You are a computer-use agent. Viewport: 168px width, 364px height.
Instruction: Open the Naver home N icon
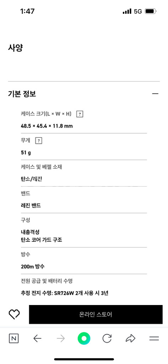point(14,338)
